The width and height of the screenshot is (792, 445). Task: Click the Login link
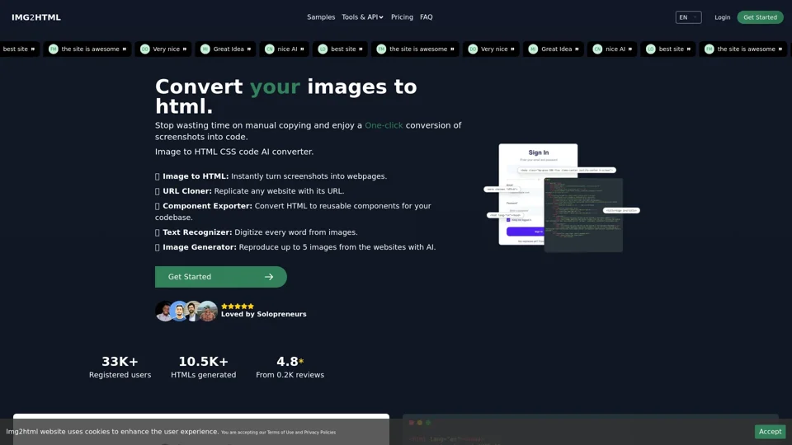click(x=722, y=17)
